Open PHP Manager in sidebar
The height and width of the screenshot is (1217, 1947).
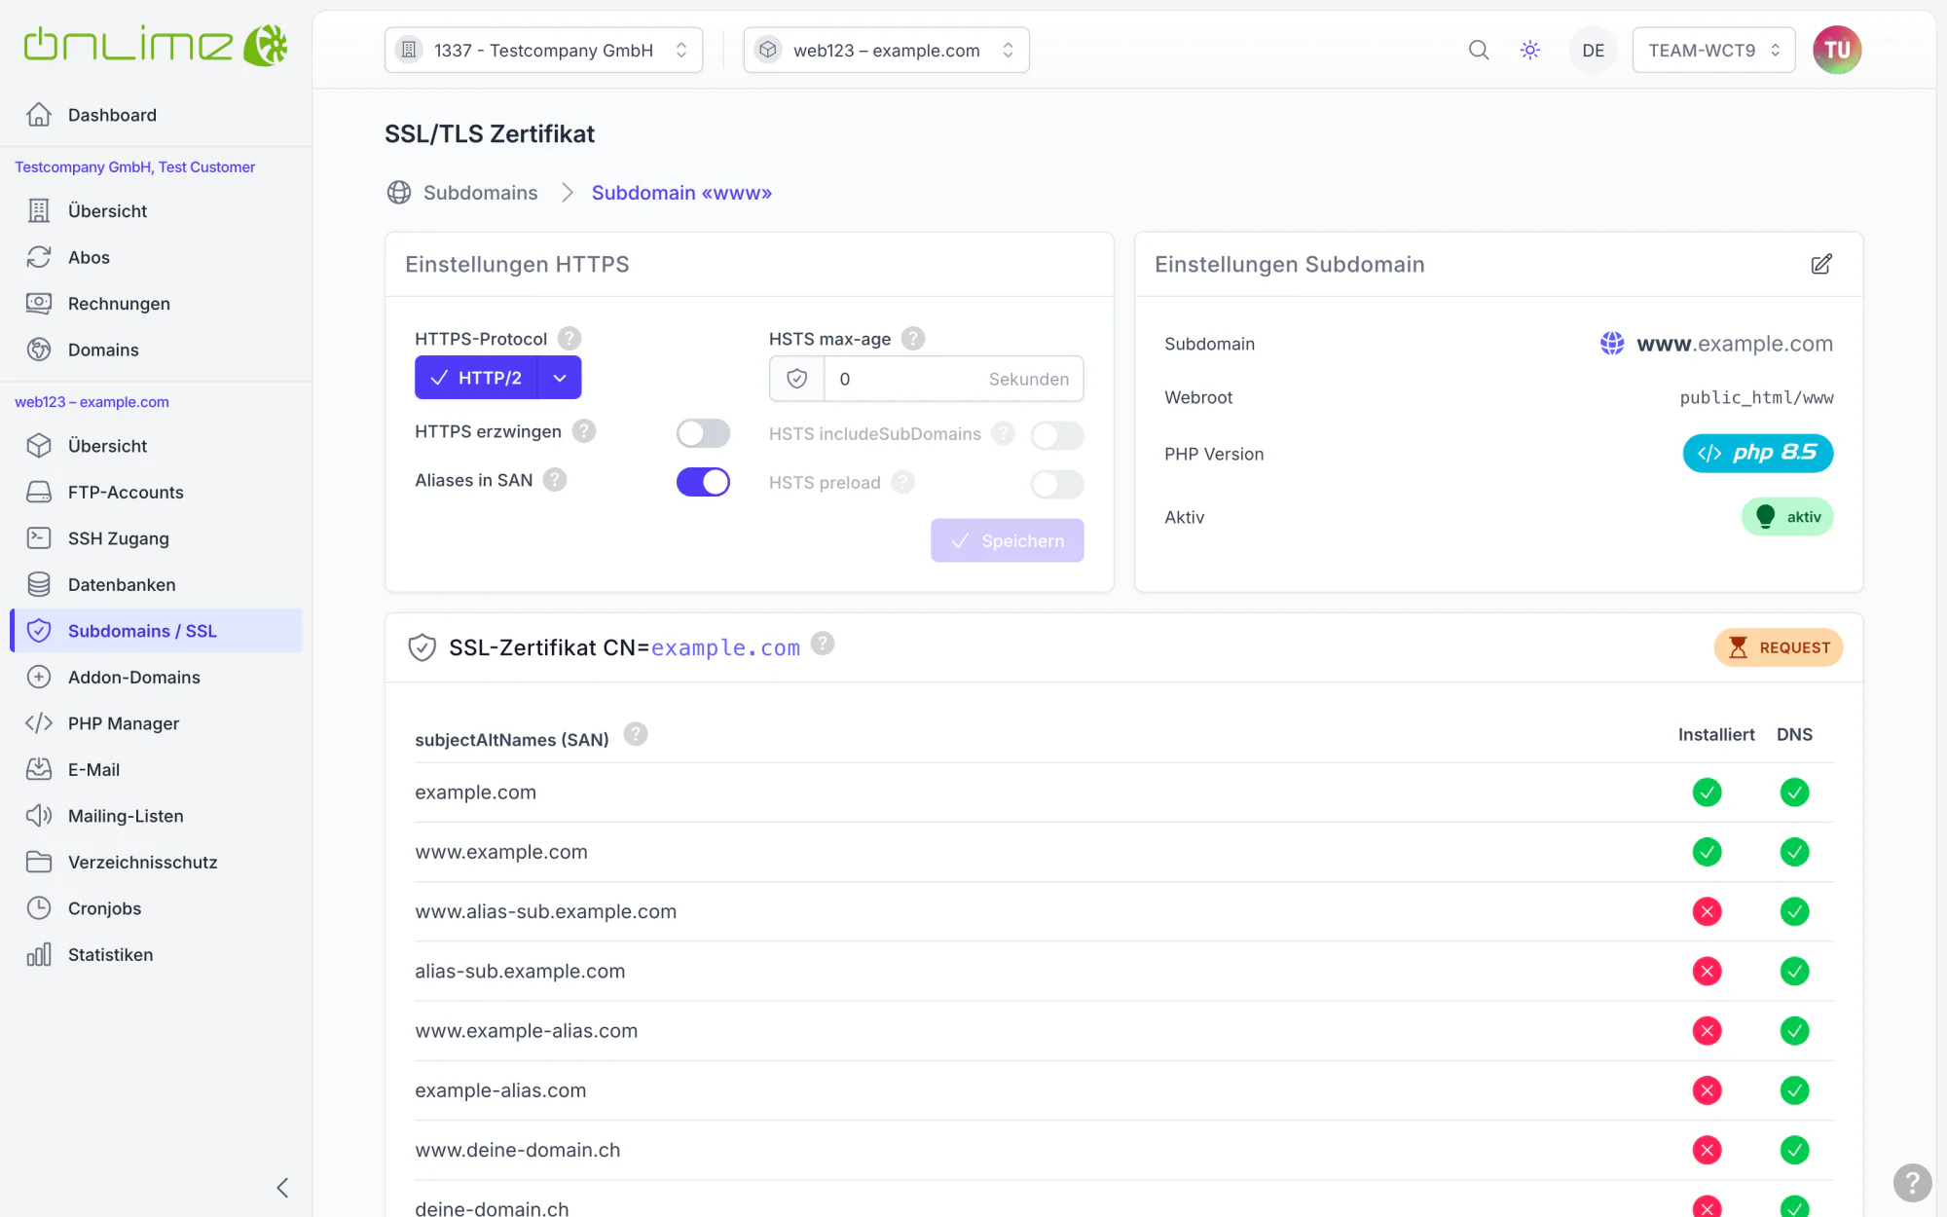156,723
